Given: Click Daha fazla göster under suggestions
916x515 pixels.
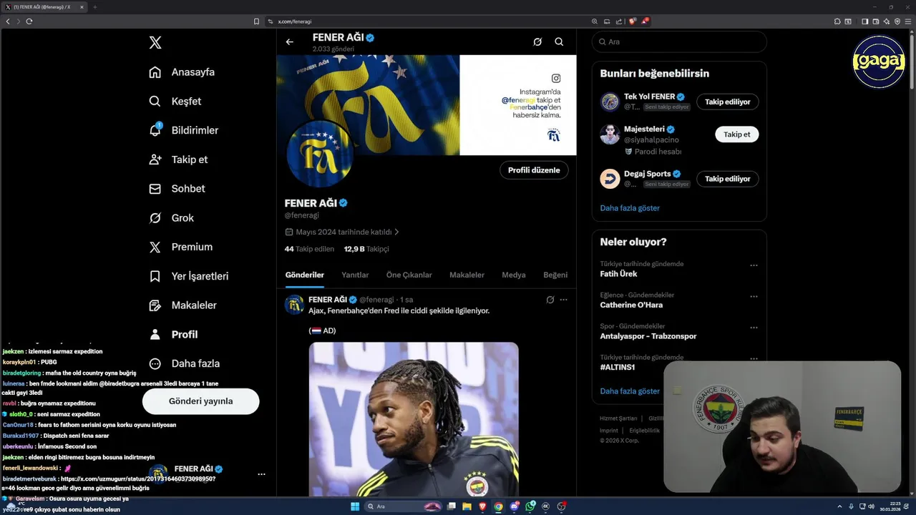Looking at the screenshot, I should click(x=630, y=208).
